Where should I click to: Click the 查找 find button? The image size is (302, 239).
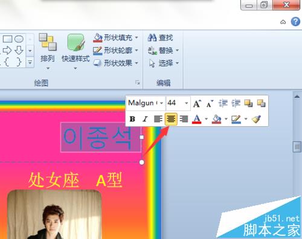tap(160, 37)
